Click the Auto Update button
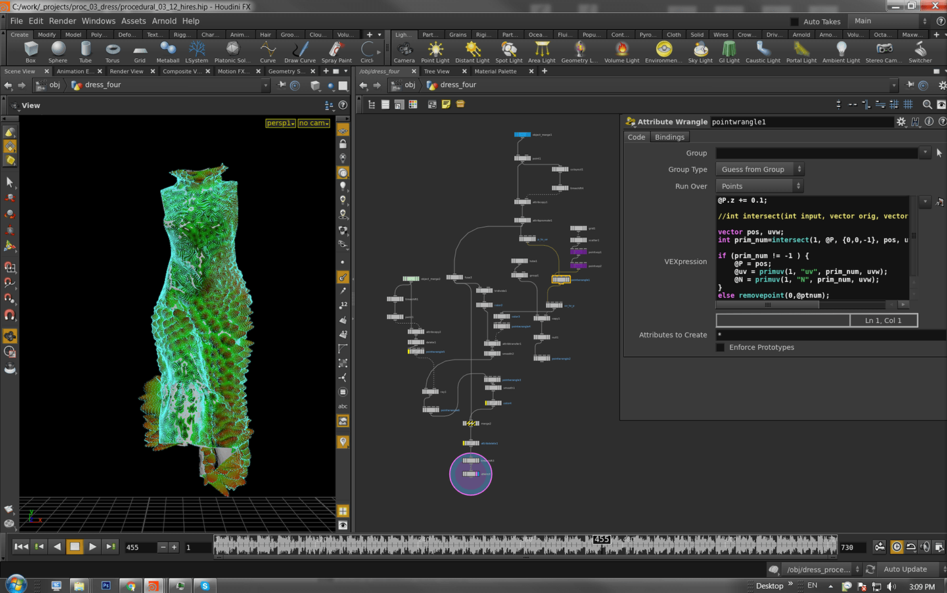Viewport: 947px width, 593px height. click(x=905, y=569)
